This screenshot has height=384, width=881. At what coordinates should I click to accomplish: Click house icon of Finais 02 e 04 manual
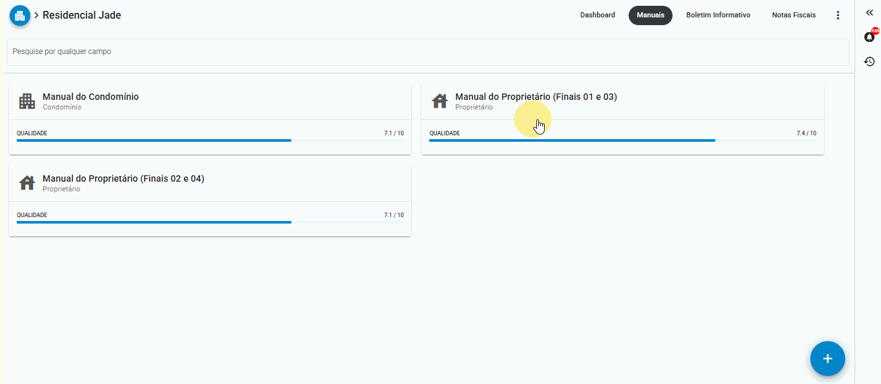pos(27,183)
